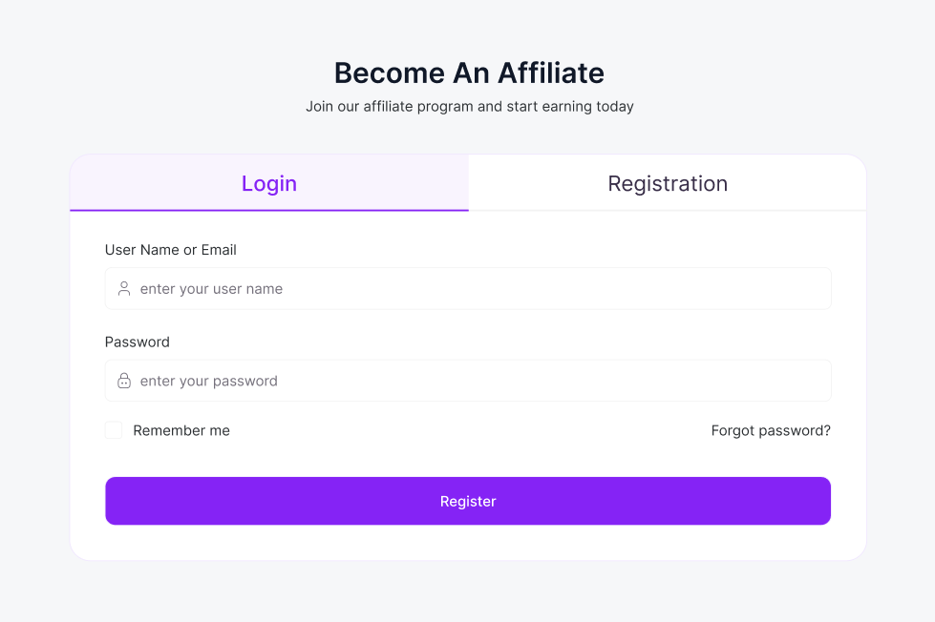Click the "Remember me" label text
The width and height of the screenshot is (935, 622).
pos(181,430)
